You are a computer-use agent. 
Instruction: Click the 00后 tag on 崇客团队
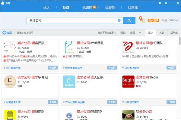coord(22,52)
